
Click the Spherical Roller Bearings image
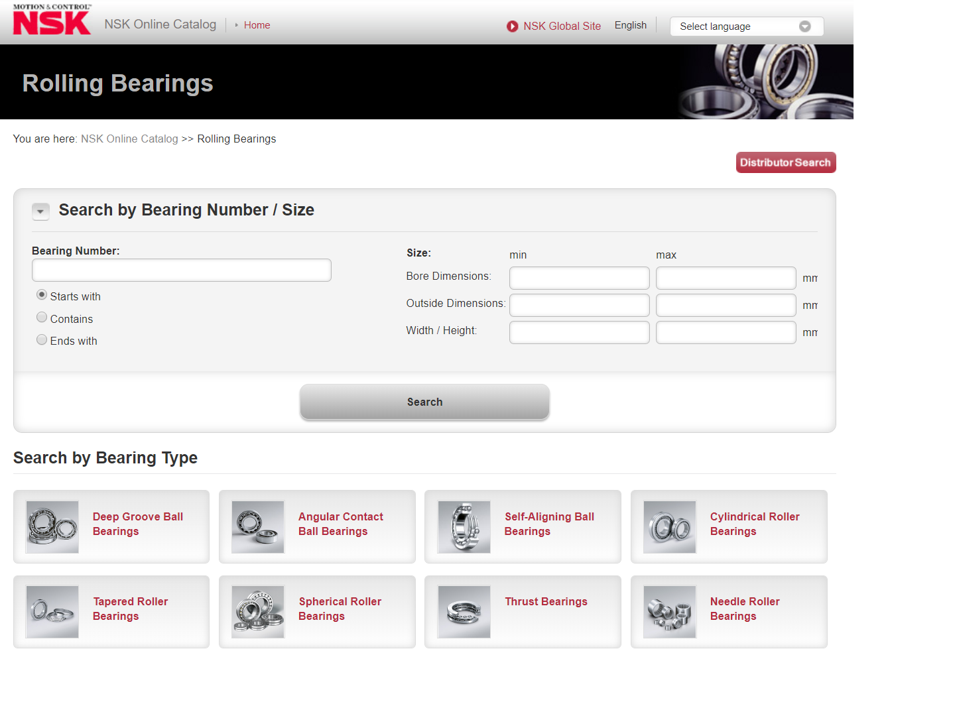[258, 611]
